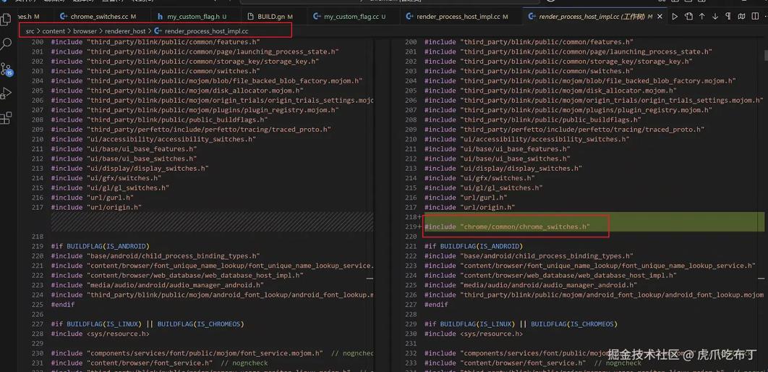
Task: Click right pane web_database_host_impl.h include
Action: [550, 276]
